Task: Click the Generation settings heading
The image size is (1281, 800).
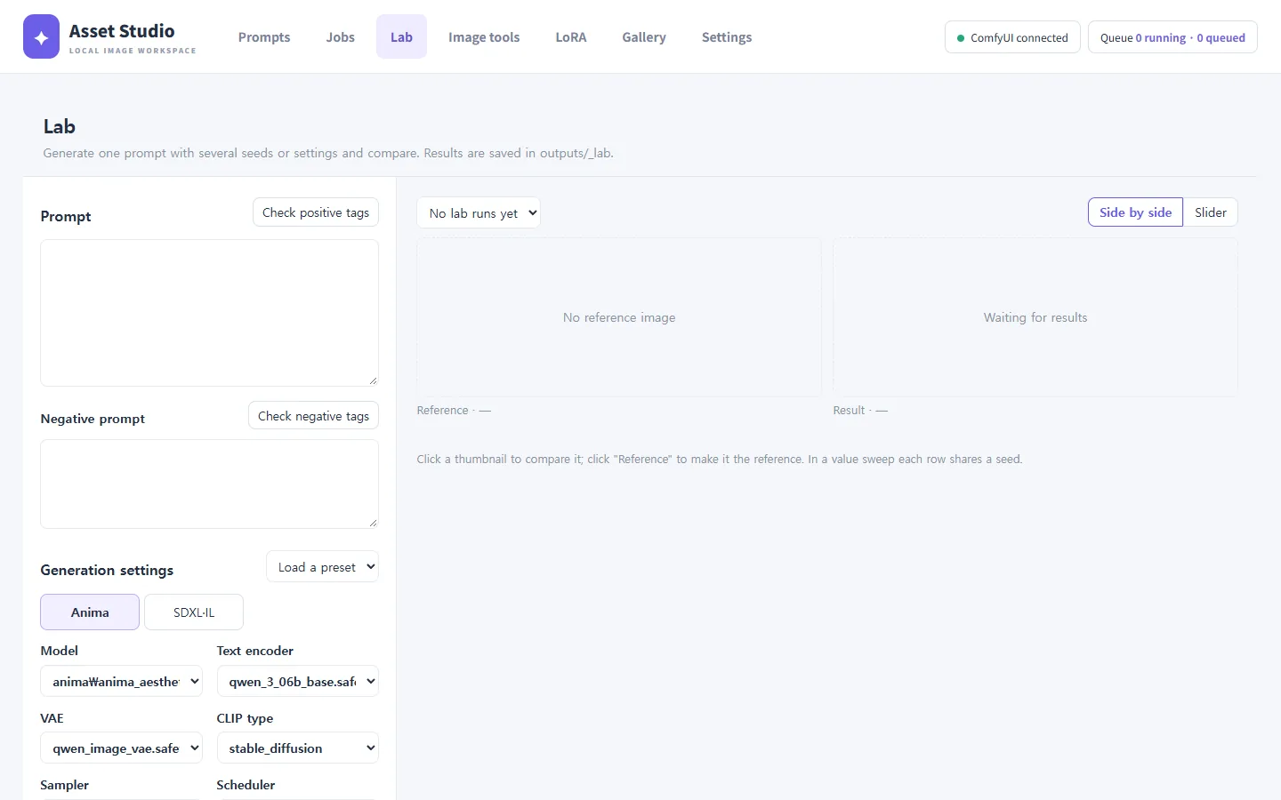Action: (107, 571)
